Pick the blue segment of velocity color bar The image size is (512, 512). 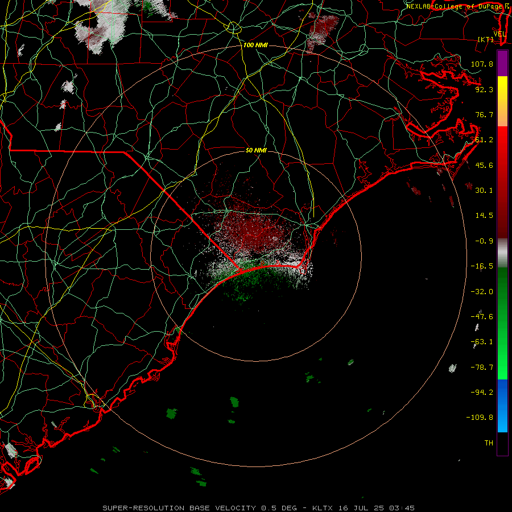(502, 406)
